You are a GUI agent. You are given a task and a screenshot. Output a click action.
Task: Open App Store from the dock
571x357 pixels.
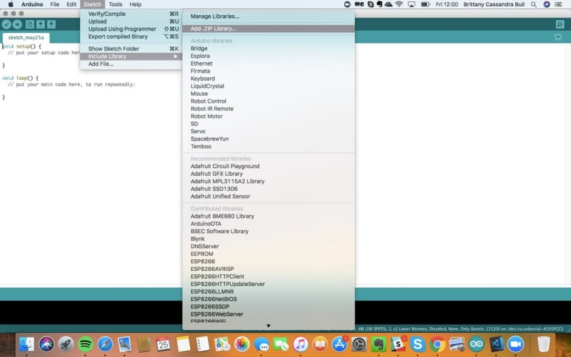(x=340, y=344)
